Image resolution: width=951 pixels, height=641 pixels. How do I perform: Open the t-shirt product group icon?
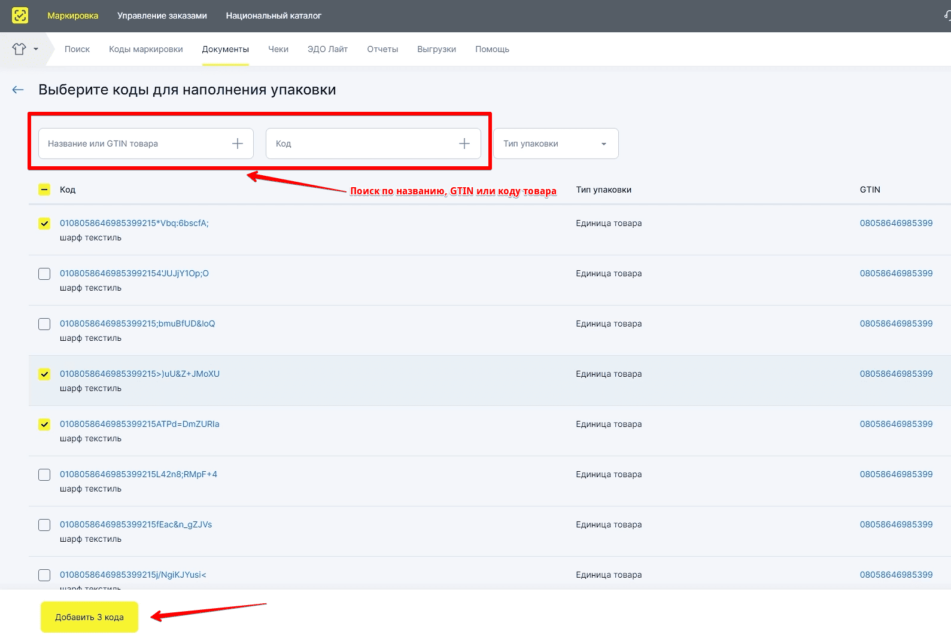[19, 49]
